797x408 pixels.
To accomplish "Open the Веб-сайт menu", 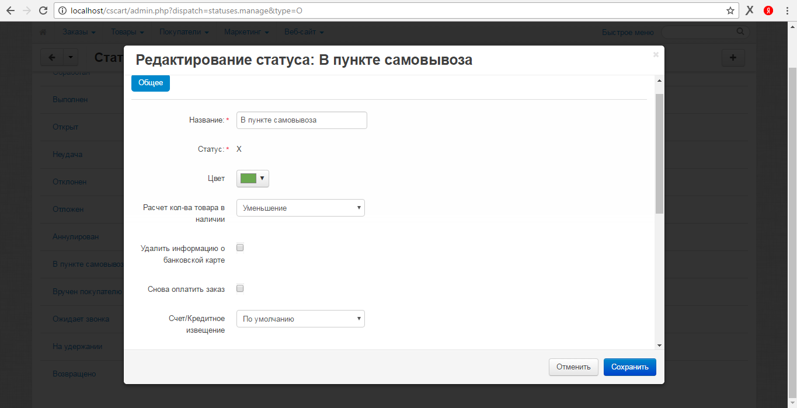I will [x=304, y=32].
